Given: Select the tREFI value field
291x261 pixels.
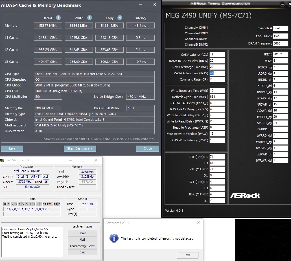Looking at the screenshot, I should [281, 54].
